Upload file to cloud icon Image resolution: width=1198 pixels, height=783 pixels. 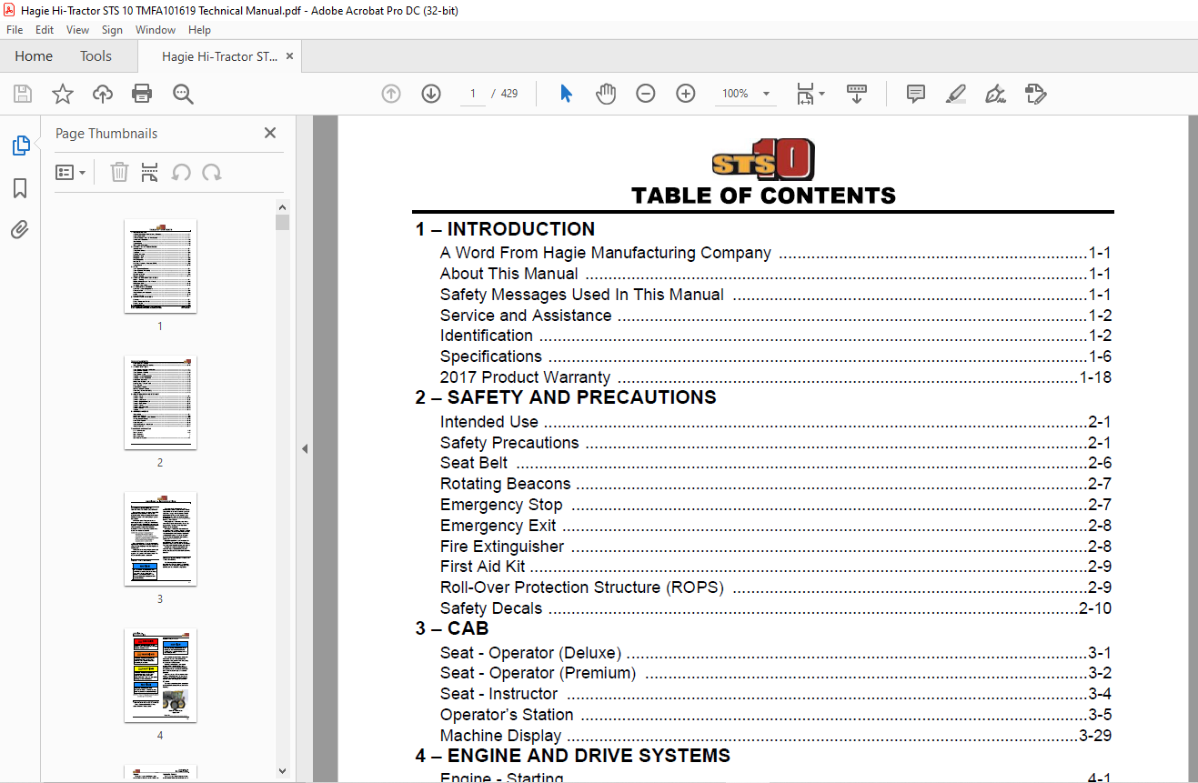(x=103, y=94)
